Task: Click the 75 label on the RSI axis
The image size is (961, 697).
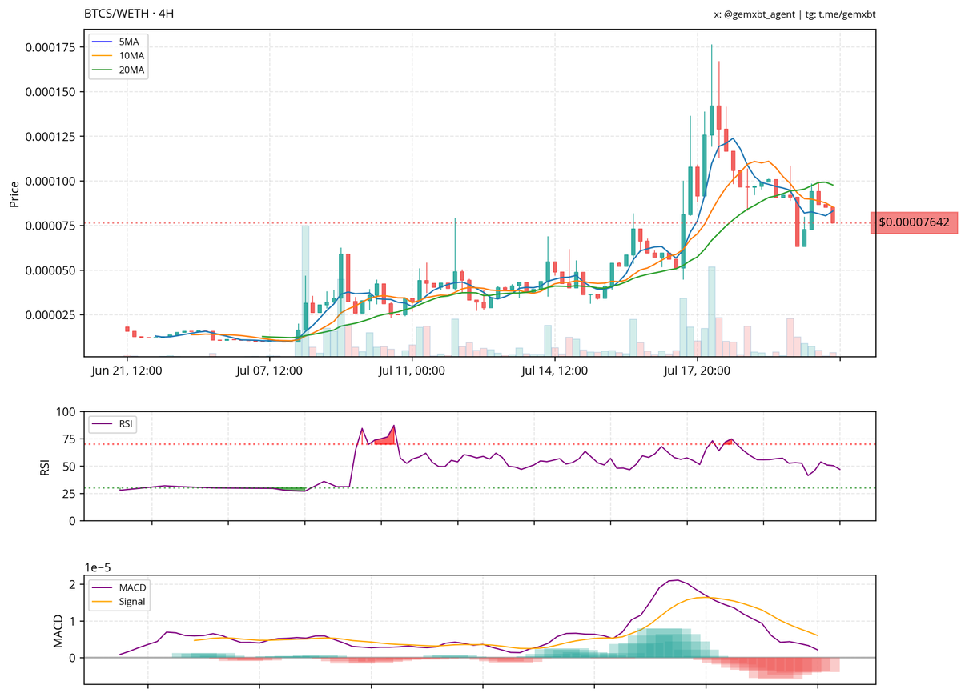Action: (70, 439)
